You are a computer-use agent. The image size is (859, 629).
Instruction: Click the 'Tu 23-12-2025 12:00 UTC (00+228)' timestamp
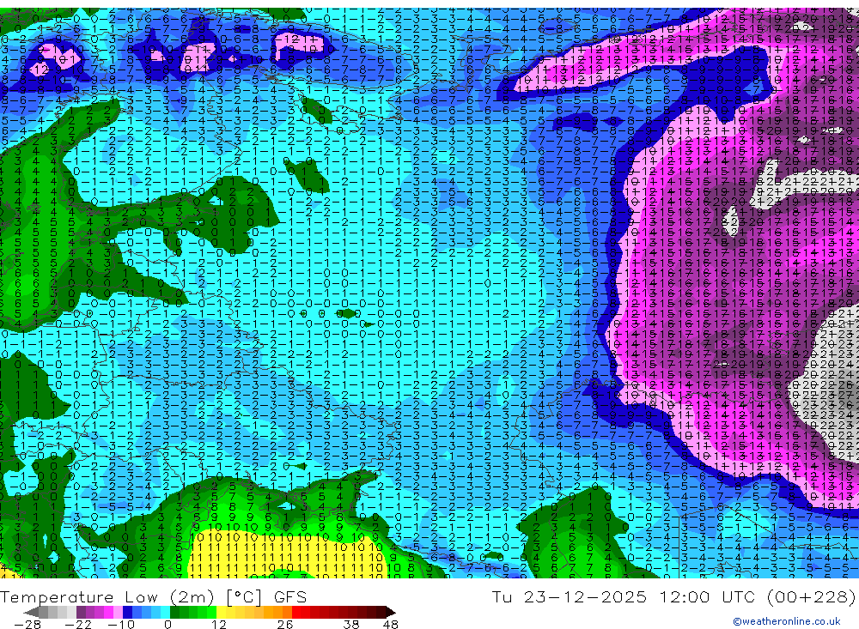click(673, 596)
